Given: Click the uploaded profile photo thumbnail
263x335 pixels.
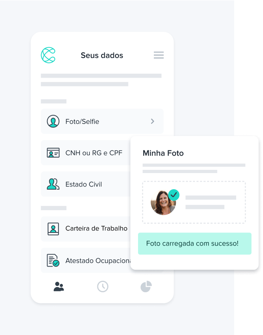Looking at the screenshot, I should tap(163, 202).
